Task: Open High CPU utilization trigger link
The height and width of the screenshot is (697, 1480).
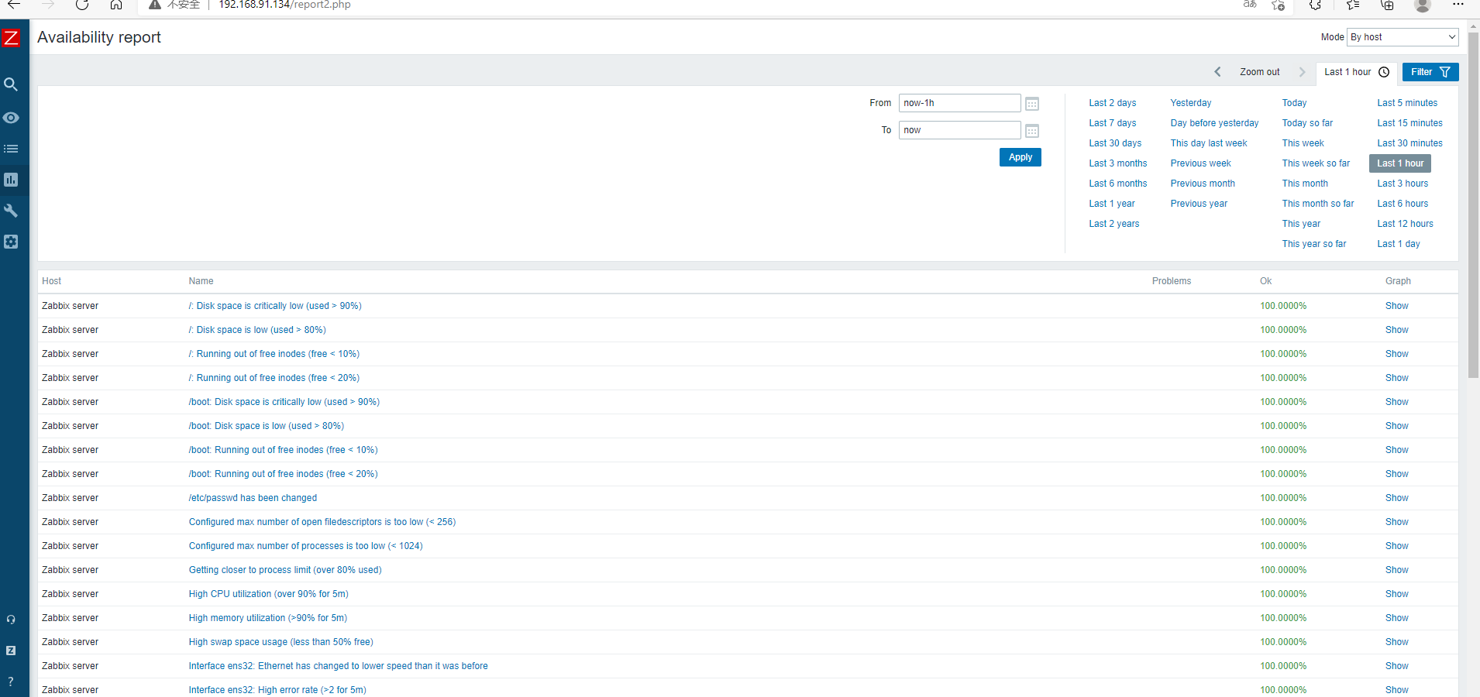Action: point(268,594)
